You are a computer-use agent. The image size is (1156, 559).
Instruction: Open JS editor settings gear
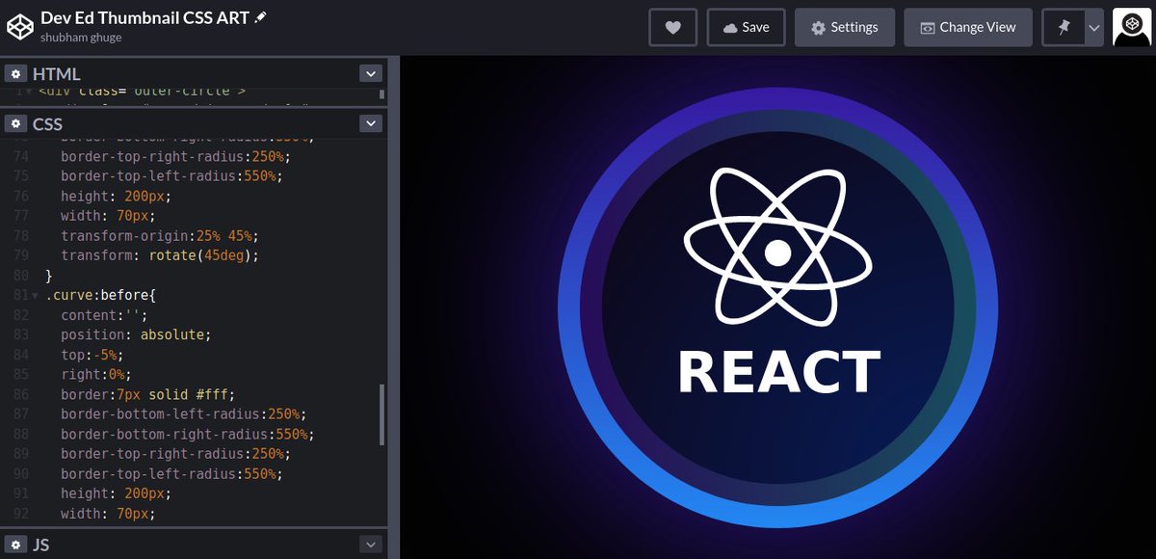tap(16, 545)
